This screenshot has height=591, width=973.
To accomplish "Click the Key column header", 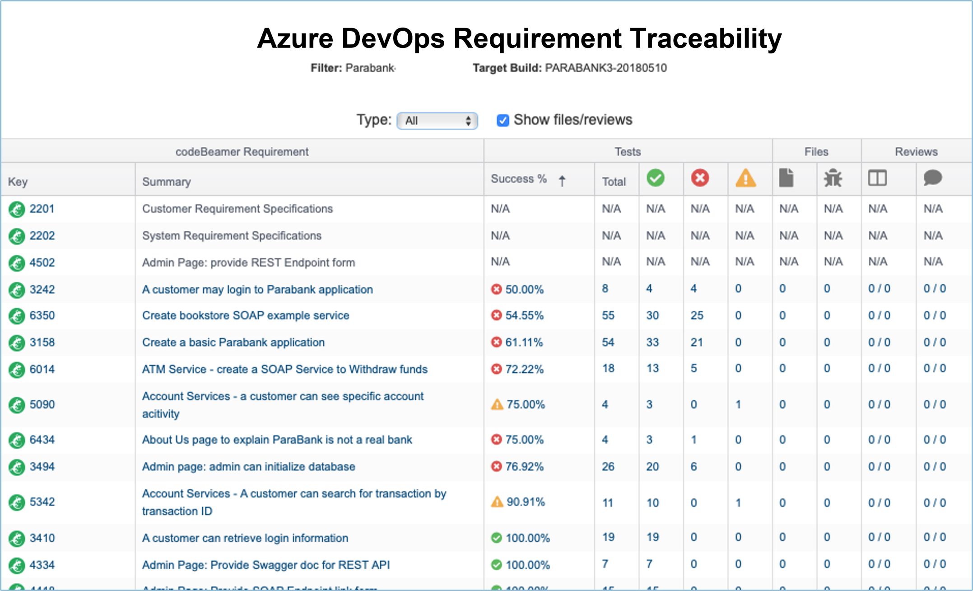I will coord(18,182).
